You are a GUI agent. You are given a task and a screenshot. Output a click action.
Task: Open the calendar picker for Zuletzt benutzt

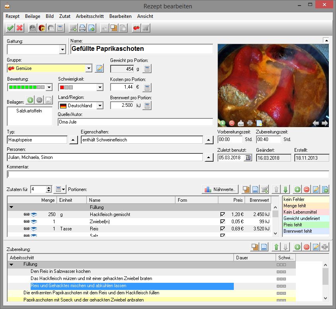point(248,158)
